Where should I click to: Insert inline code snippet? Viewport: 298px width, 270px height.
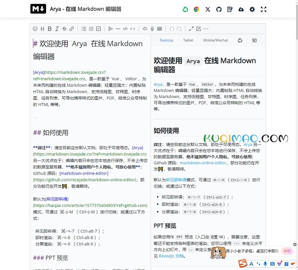pyautogui.click(x=132, y=29)
